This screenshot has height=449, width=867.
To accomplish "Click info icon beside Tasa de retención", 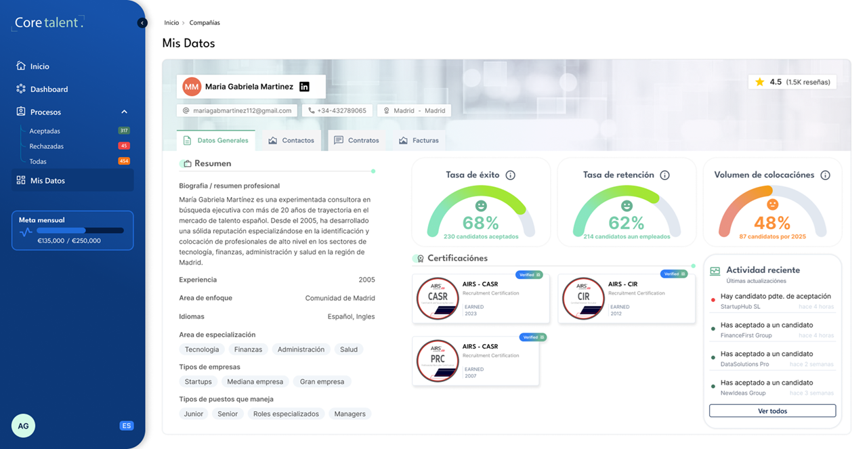I will pyautogui.click(x=665, y=175).
